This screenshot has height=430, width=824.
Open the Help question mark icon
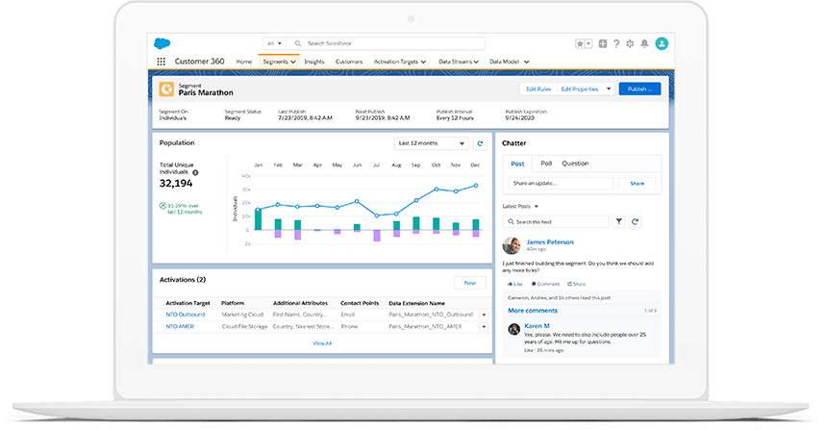[616, 43]
